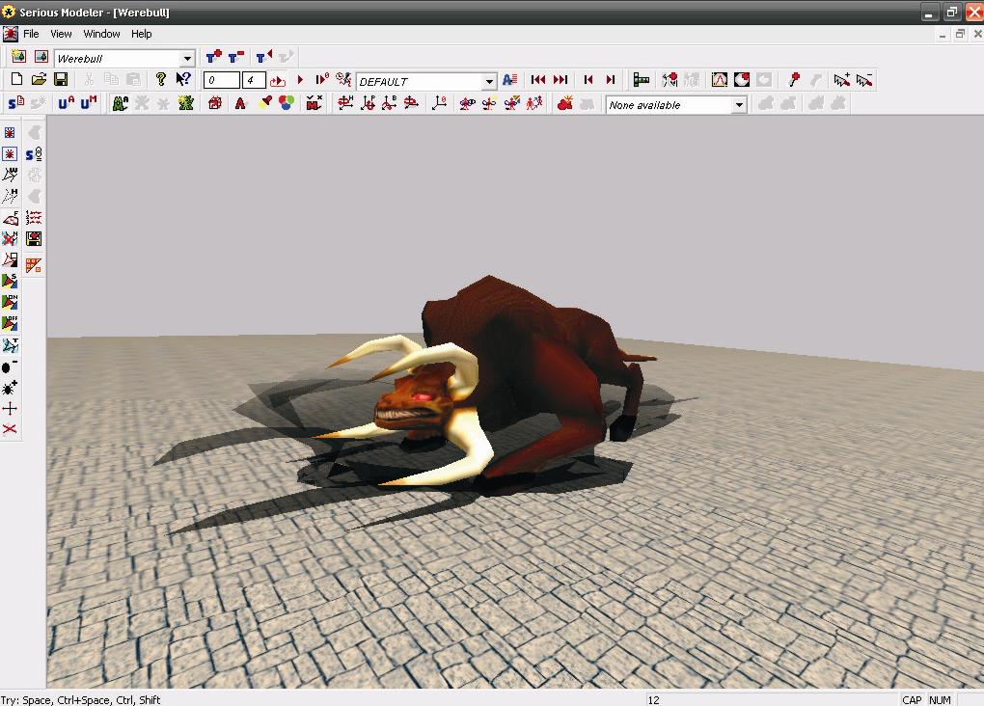This screenshot has width=984, height=706.
Task: Click the running figure with clock icon
Action: point(343,79)
